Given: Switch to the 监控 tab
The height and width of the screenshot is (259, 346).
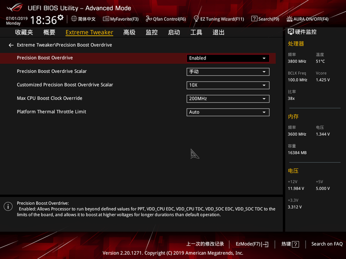Looking at the screenshot, I should 152,32.
